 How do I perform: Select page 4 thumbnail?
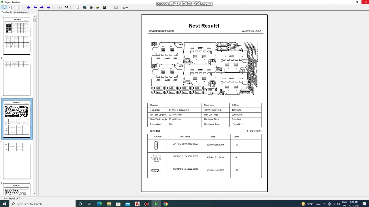point(16,160)
